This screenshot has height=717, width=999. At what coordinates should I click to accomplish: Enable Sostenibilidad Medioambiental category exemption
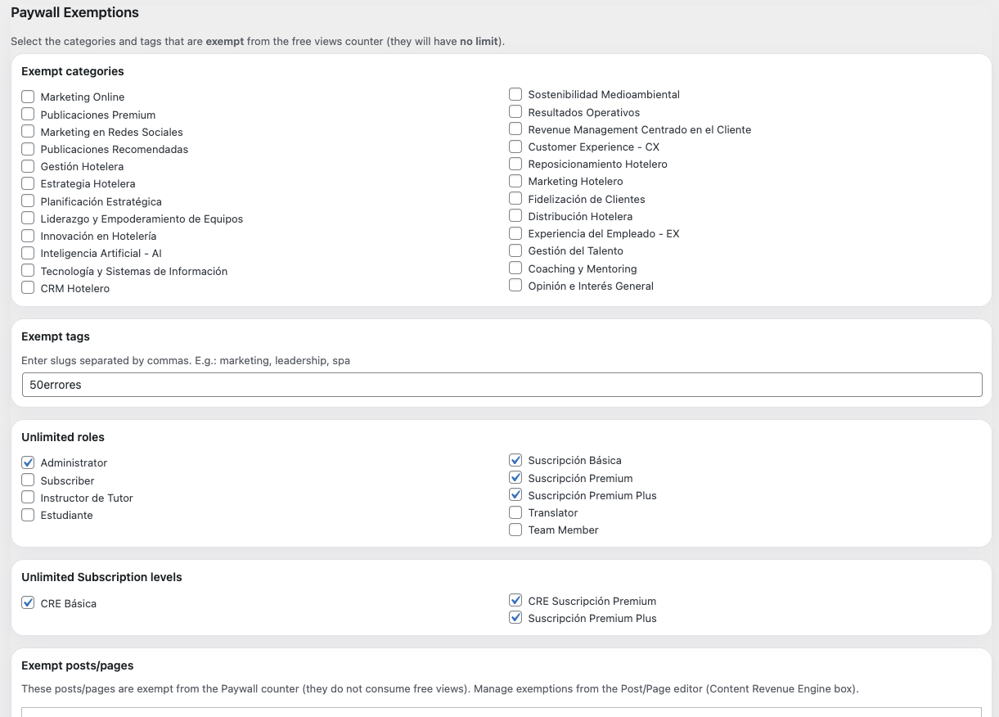pos(515,93)
